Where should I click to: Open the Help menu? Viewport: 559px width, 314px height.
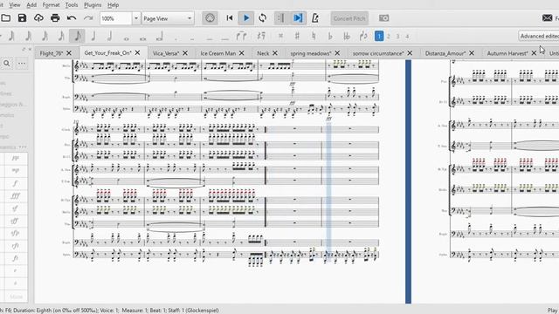[x=113, y=5]
